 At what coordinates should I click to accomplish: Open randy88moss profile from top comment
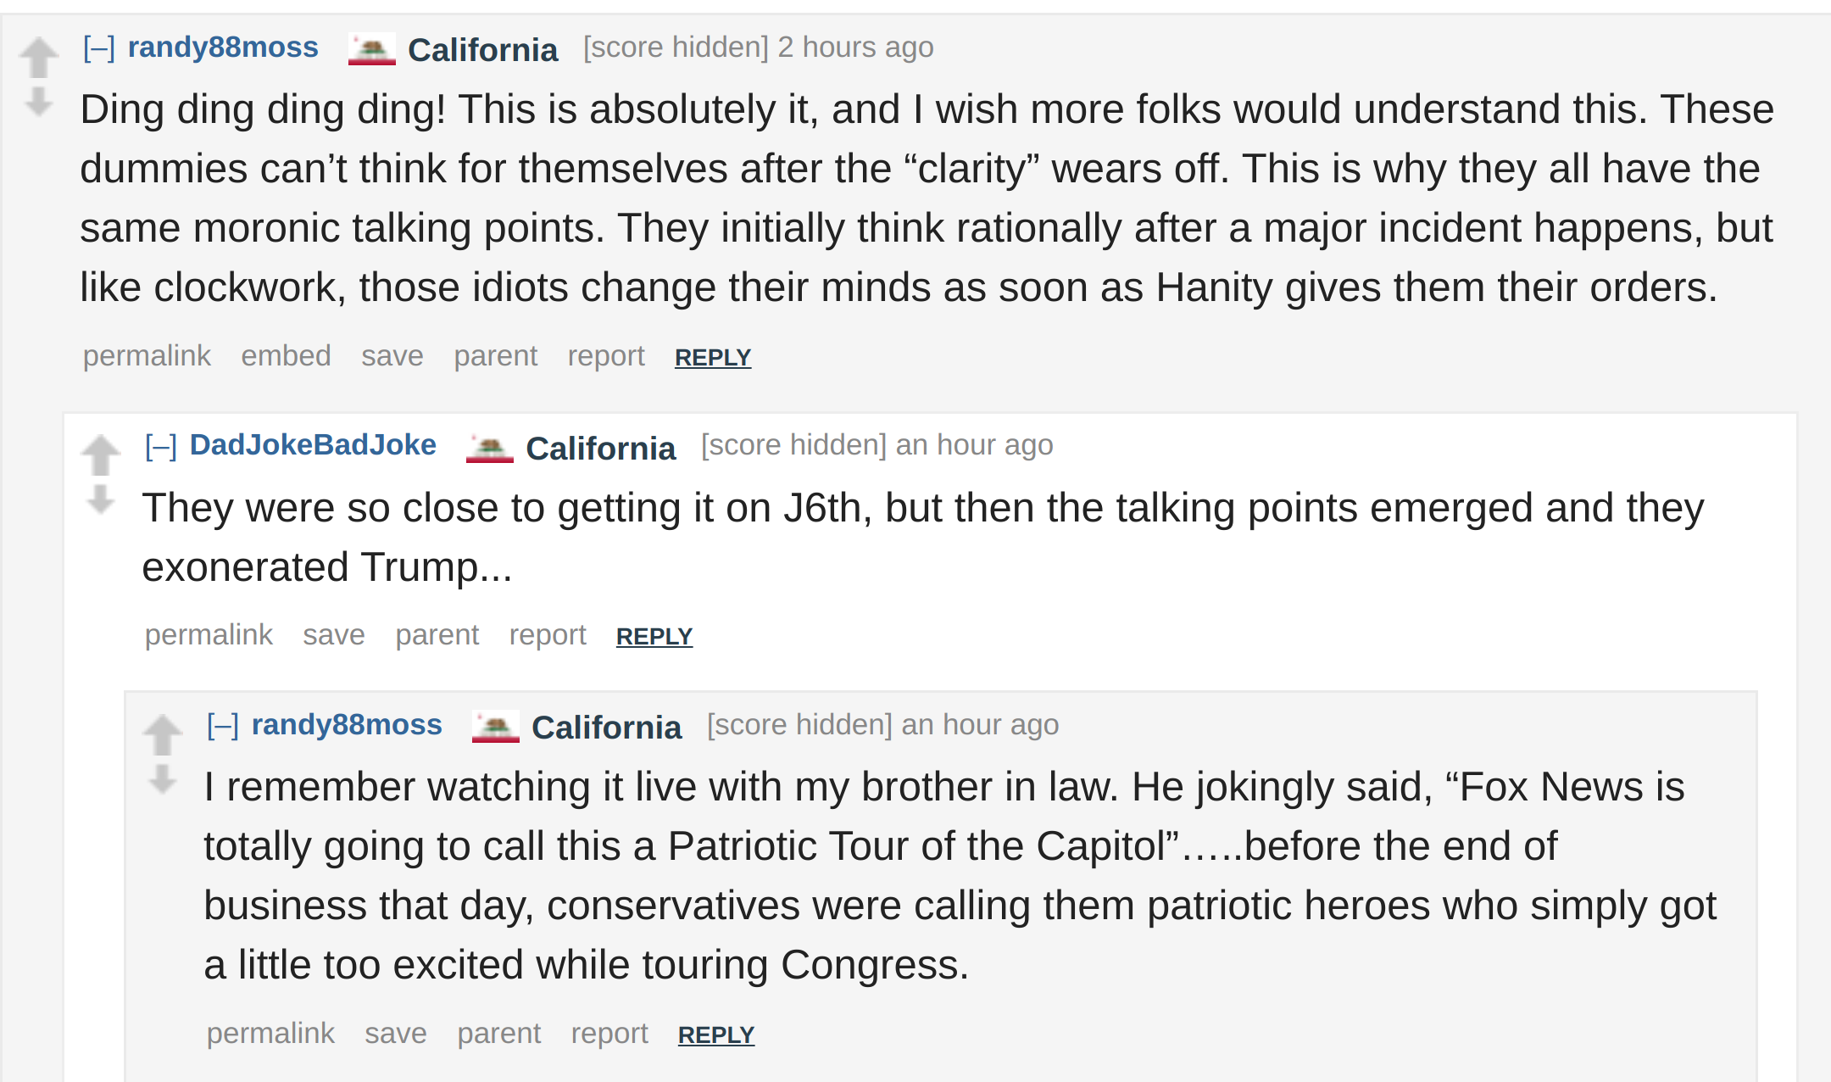[223, 47]
